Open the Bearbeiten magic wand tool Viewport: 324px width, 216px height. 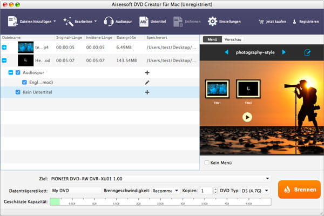click(x=68, y=22)
